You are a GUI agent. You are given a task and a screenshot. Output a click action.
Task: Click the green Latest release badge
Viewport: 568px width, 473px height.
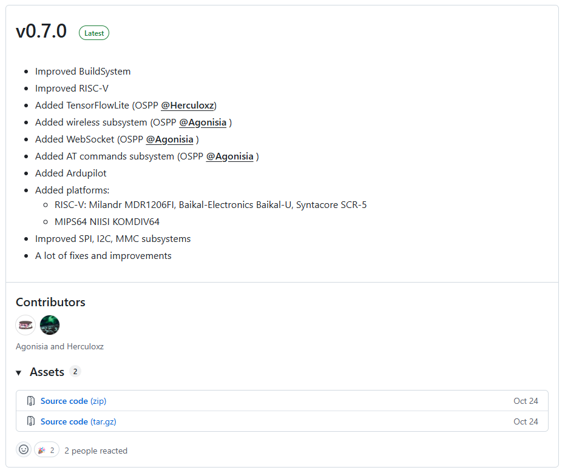click(x=94, y=33)
